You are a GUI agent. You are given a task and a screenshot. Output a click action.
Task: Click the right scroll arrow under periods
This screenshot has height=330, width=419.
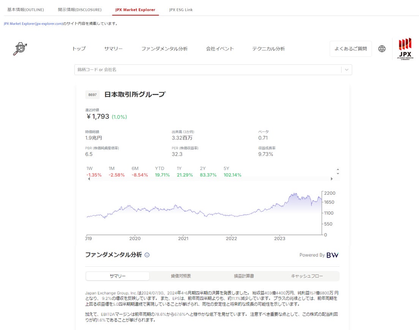[x=332, y=179]
